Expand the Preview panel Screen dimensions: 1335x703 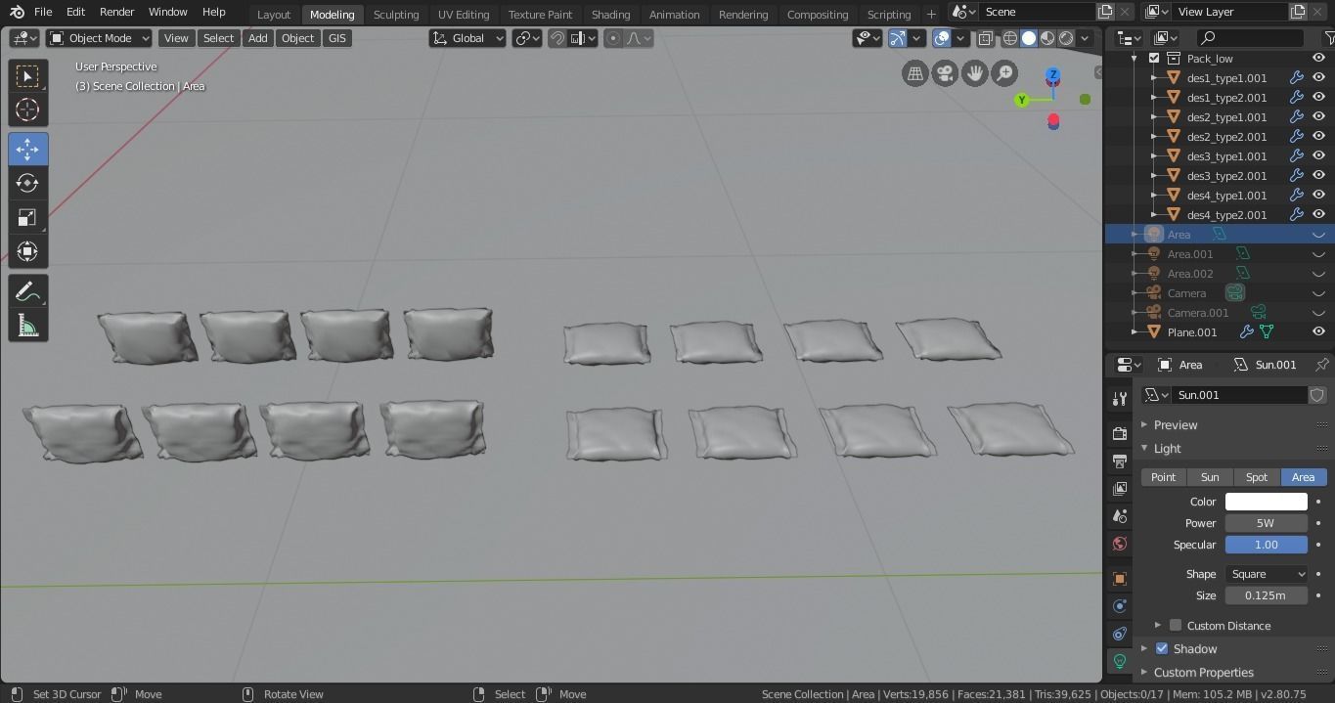(x=1176, y=424)
